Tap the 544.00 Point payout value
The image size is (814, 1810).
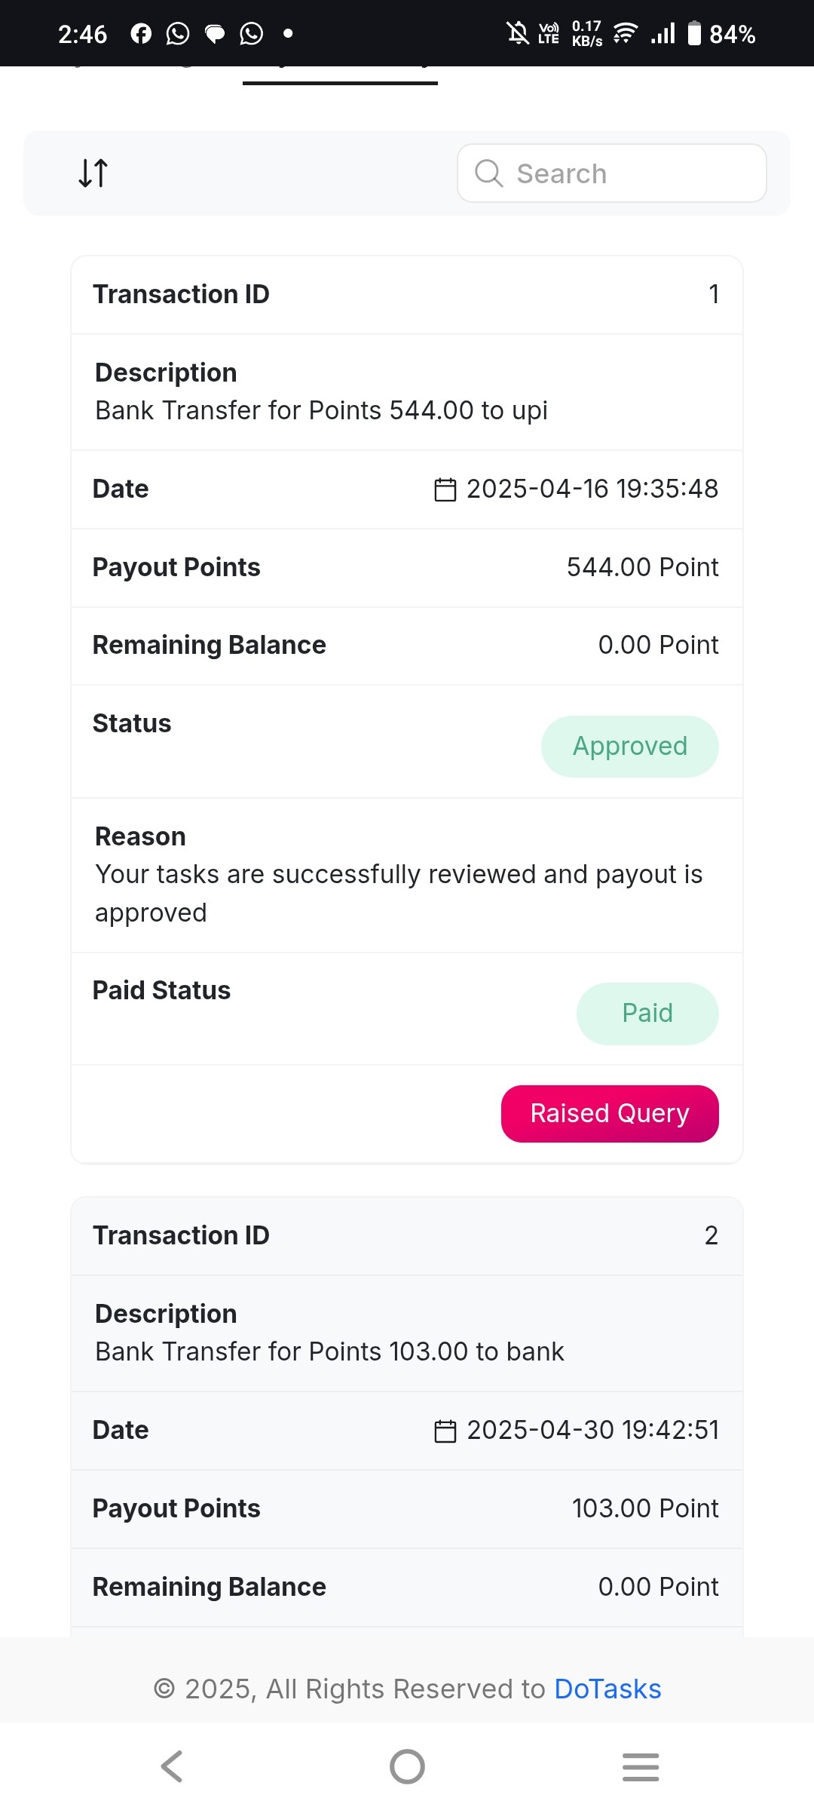(642, 568)
